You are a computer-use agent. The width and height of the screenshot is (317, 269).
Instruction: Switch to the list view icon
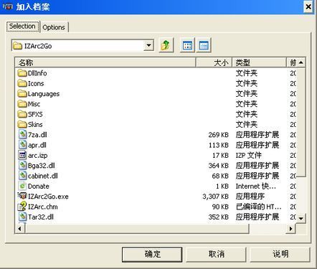click(x=187, y=45)
